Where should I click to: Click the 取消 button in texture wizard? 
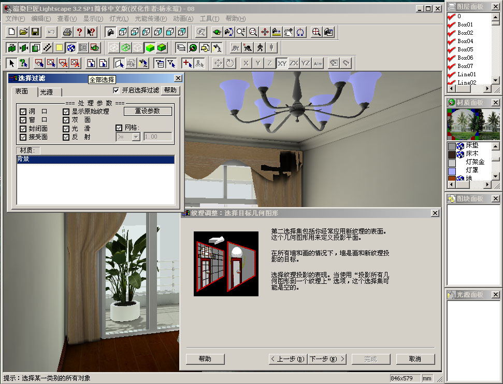click(x=415, y=359)
